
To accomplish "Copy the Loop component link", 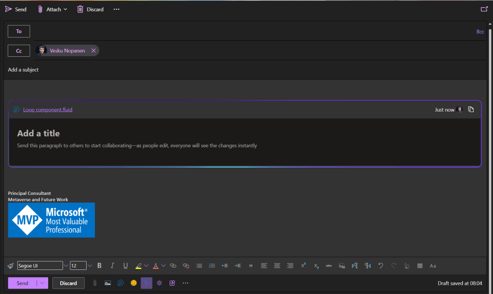I will click(471, 110).
